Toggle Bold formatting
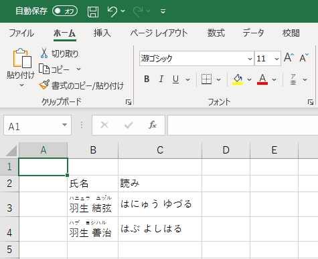This screenshot has height=259, width=318. click(x=147, y=79)
